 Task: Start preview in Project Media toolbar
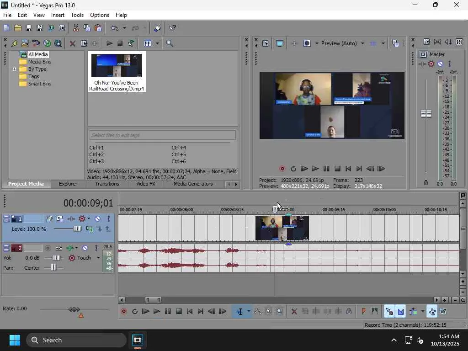tap(109, 43)
